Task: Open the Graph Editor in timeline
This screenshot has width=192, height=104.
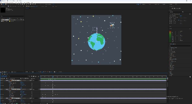Action: [38, 76]
